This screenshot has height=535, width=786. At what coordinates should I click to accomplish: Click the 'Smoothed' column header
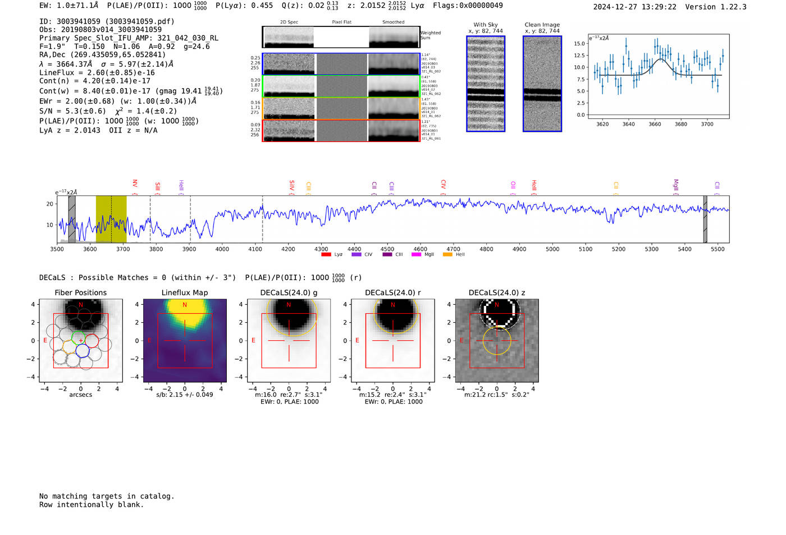pos(394,22)
